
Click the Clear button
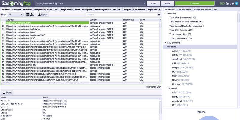coord(167,4)
